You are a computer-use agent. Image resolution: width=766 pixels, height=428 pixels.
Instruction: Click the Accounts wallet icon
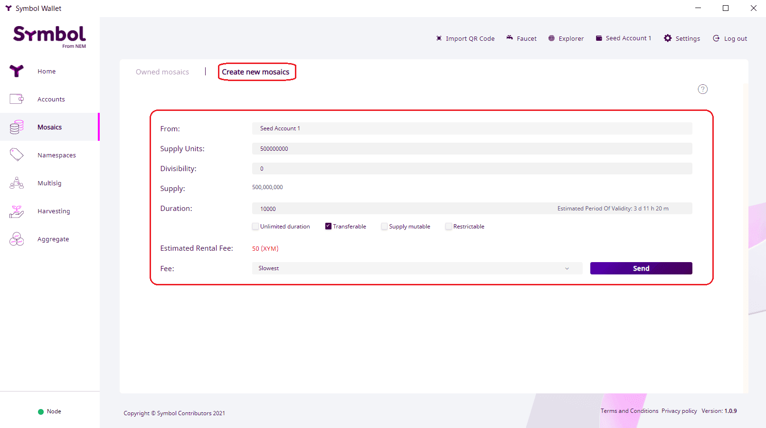coord(17,99)
